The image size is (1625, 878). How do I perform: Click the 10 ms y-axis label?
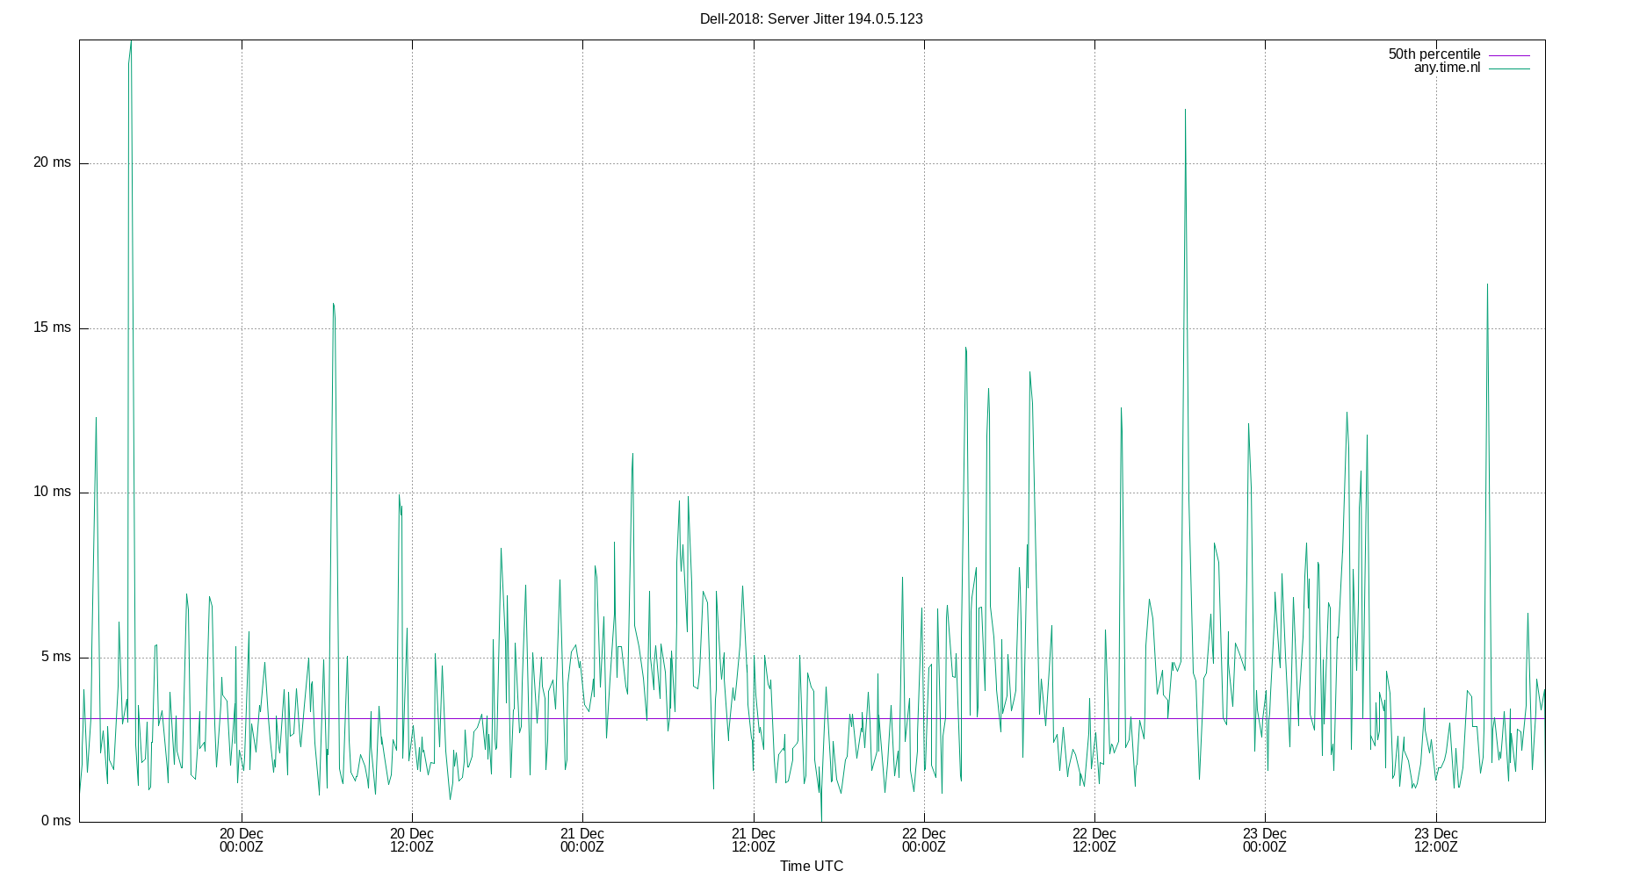[x=52, y=491]
